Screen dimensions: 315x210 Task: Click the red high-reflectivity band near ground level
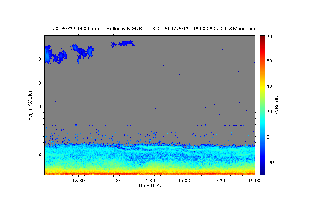(x=149, y=174)
